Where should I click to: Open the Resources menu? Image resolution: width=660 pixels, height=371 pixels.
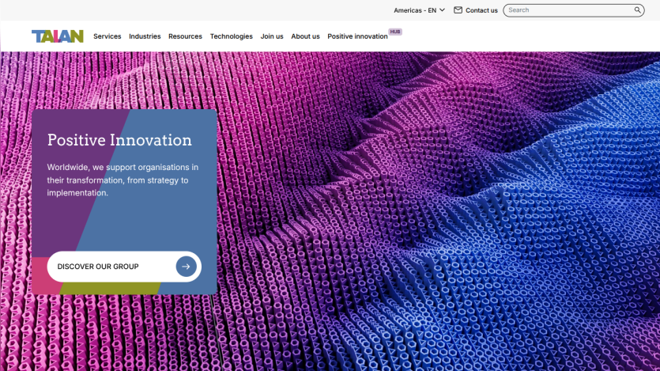(x=185, y=36)
